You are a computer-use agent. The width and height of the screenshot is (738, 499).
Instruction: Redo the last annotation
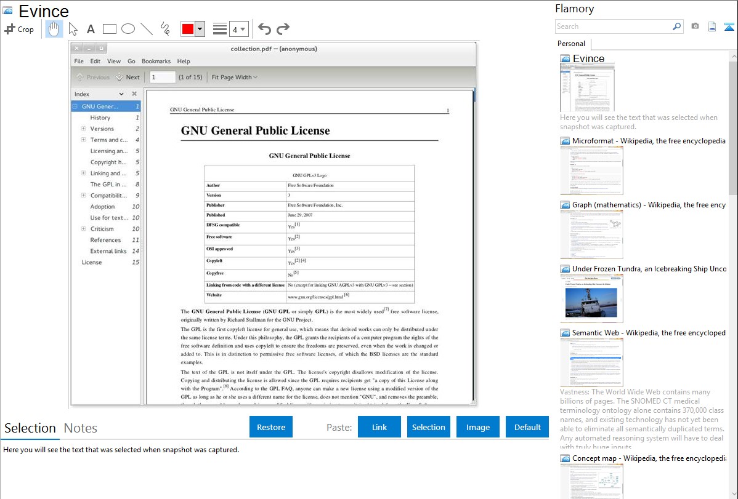283,29
